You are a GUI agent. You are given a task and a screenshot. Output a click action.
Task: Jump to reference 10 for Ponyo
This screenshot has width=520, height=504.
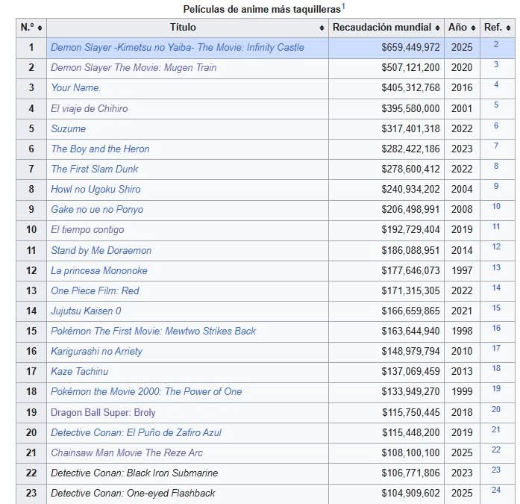pyautogui.click(x=496, y=207)
